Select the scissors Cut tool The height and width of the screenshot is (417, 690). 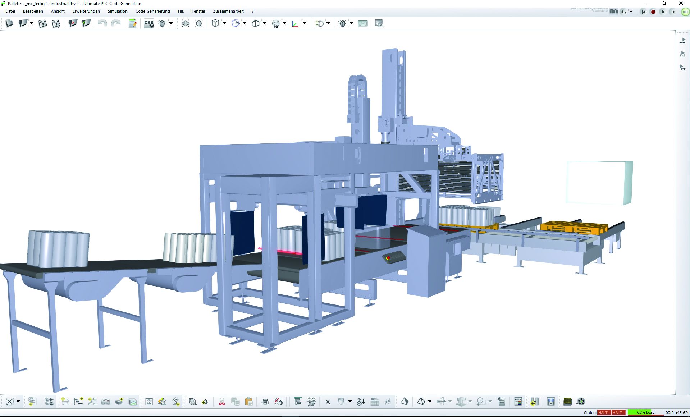(x=221, y=402)
